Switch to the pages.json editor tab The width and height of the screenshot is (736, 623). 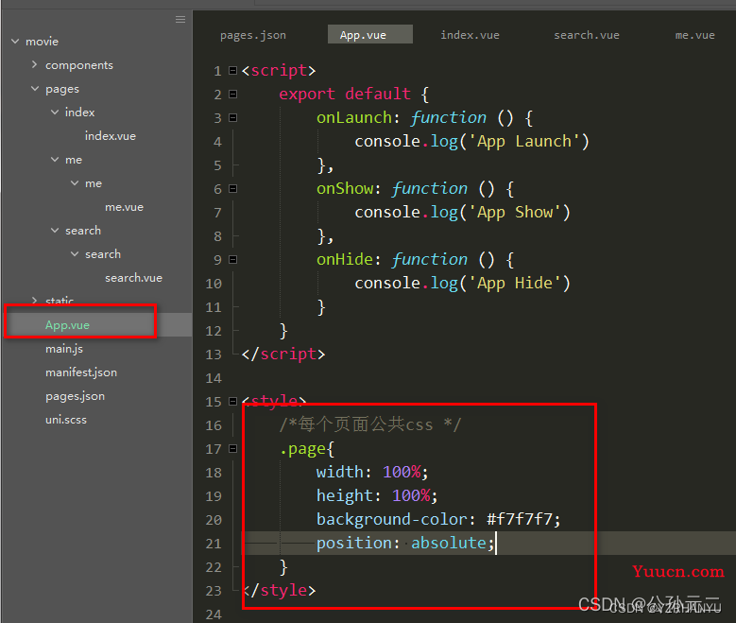[x=253, y=35]
